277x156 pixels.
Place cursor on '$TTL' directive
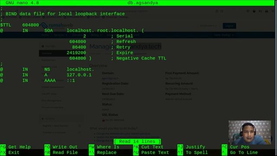(x=6, y=25)
